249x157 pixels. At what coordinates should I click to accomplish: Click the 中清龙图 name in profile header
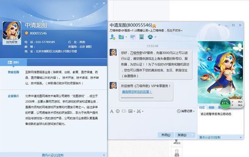point(36,25)
